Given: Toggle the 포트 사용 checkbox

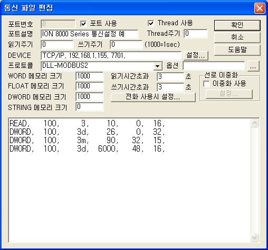Looking at the screenshot, I should coord(83,24).
